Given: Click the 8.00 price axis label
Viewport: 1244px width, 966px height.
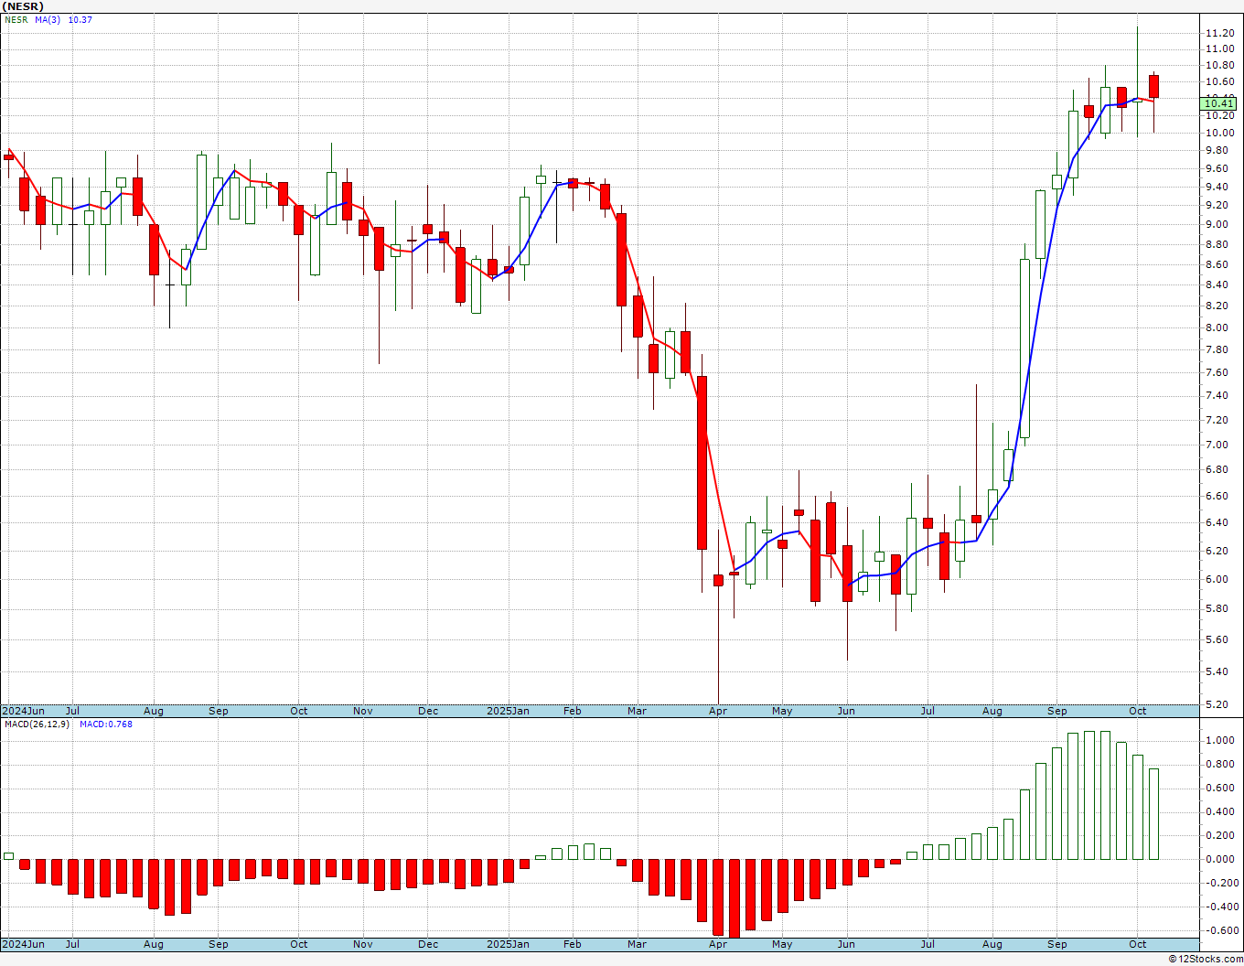Looking at the screenshot, I should (1217, 327).
